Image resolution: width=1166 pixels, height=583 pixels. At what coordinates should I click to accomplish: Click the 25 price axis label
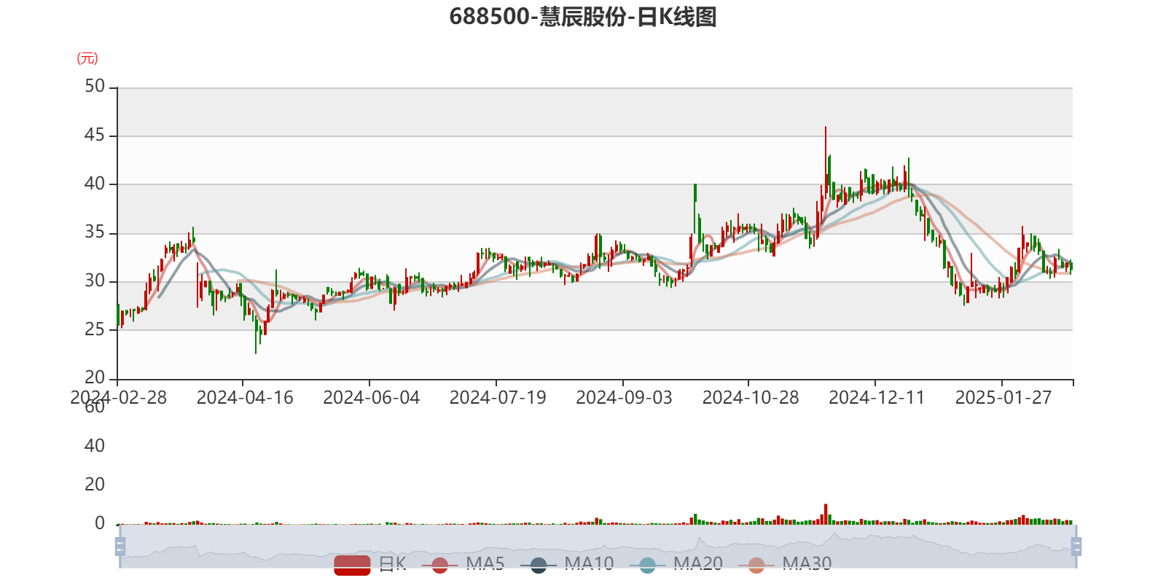(x=95, y=329)
